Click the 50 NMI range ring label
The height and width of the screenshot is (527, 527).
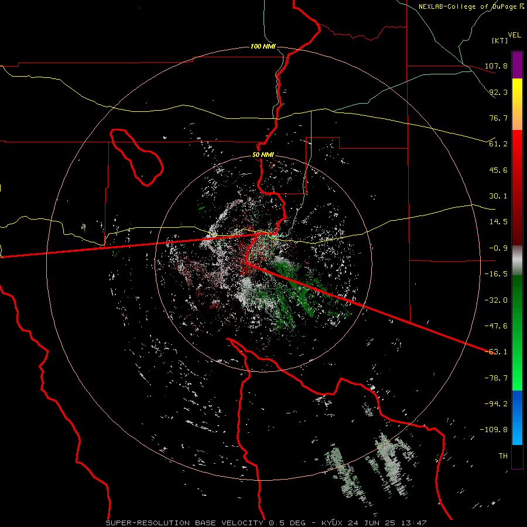pyautogui.click(x=263, y=155)
